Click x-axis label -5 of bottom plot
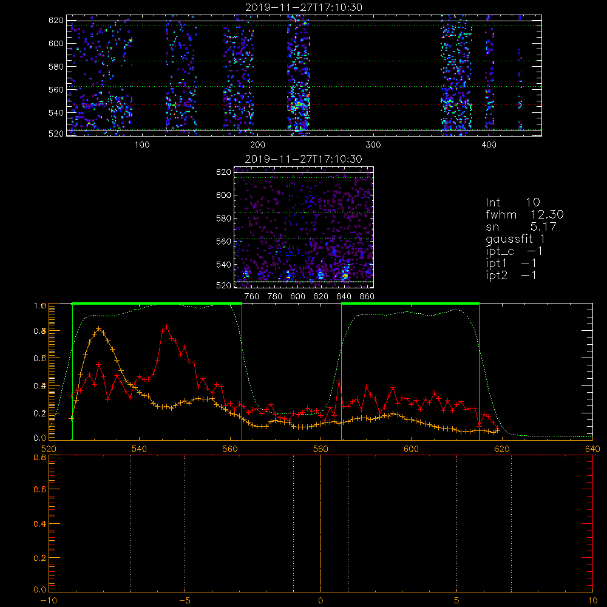The image size is (607, 607). (185, 600)
